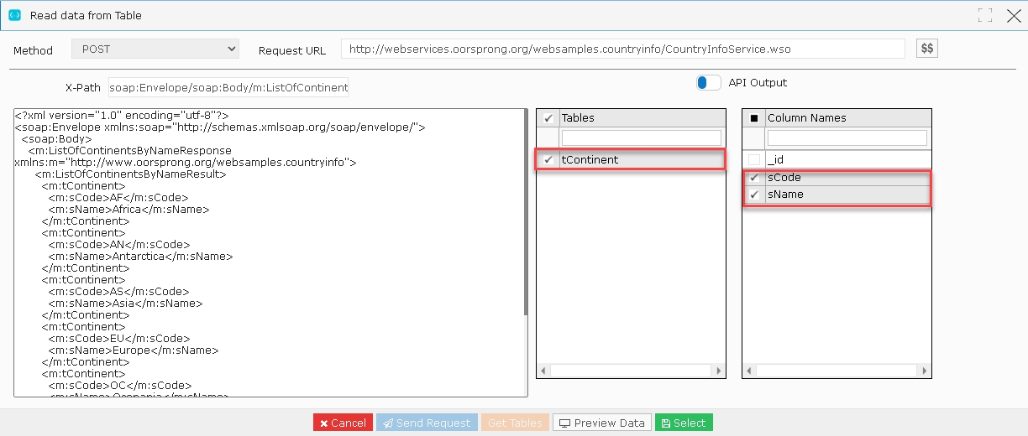Click the Send Request paper-plane icon
The height and width of the screenshot is (436, 1028).
click(386, 423)
